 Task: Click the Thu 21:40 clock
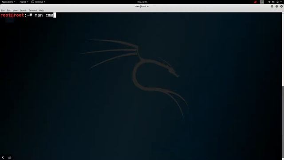pos(142,2)
